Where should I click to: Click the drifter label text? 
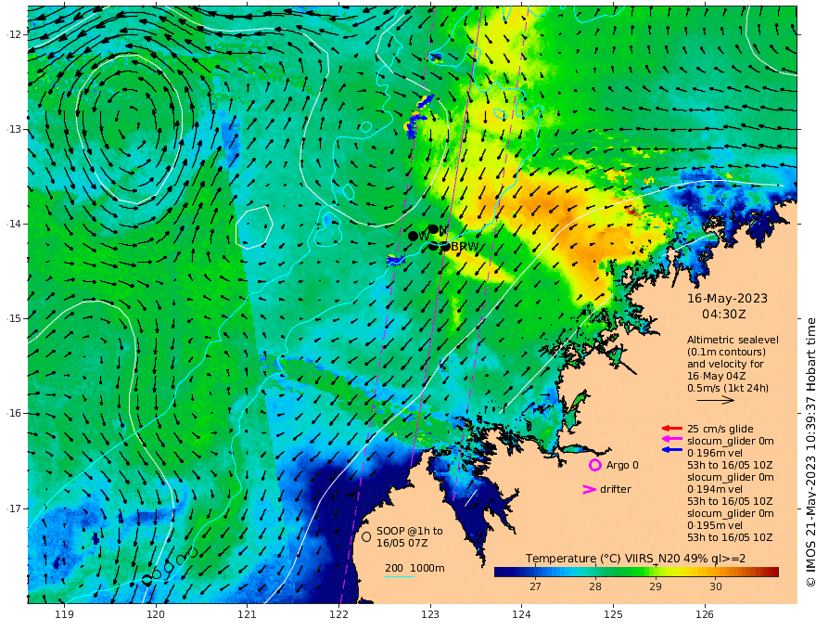616,489
